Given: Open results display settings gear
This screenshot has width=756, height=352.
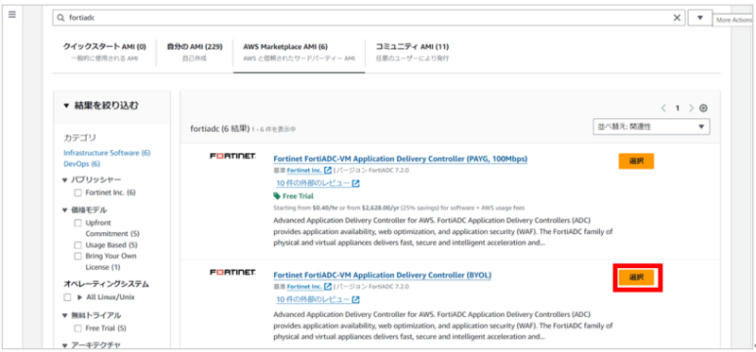Looking at the screenshot, I should [703, 109].
